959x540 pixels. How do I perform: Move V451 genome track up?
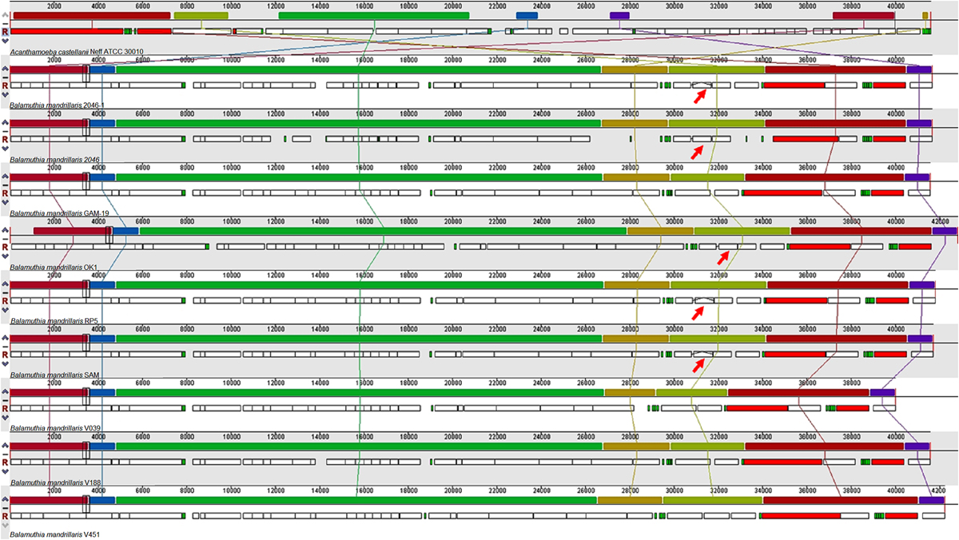click(5, 501)
